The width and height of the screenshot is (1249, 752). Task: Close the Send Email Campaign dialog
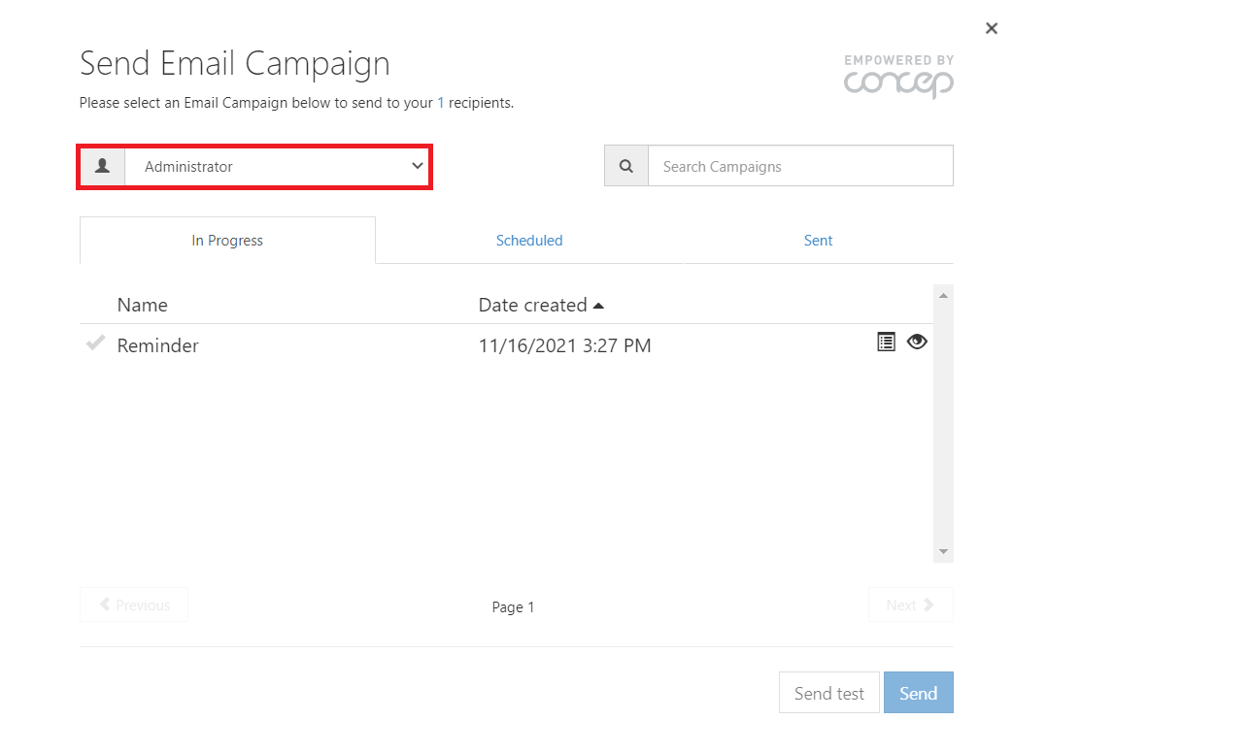point(992,28)
